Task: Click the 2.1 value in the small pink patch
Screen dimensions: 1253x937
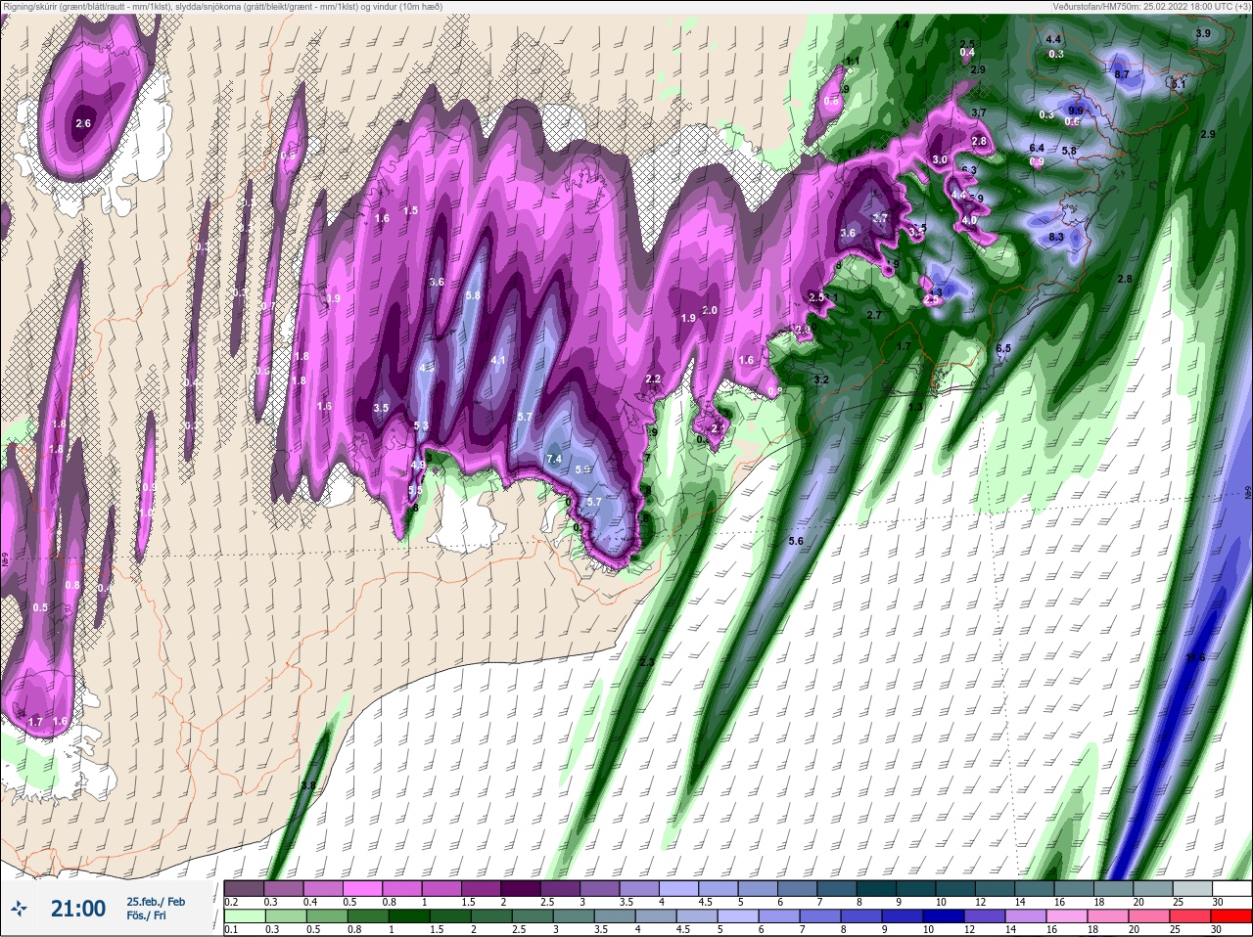Action: click(x=719, y=428)
